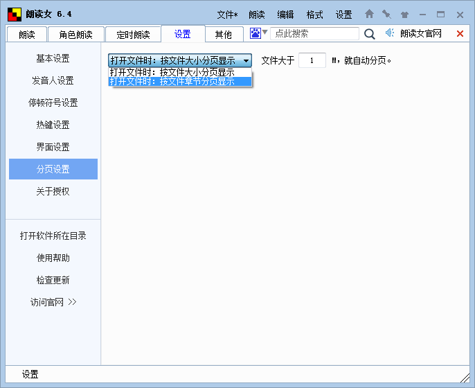This screenshot has height=388, width=475.
Task: Click the pin window icon
Action: point(386,14)
